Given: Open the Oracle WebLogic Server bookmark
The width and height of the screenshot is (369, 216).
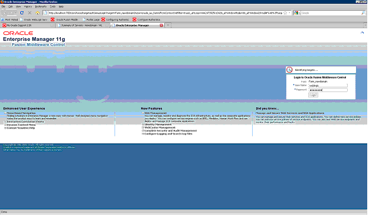Looking at the screenshot, I should click(34, 19).
